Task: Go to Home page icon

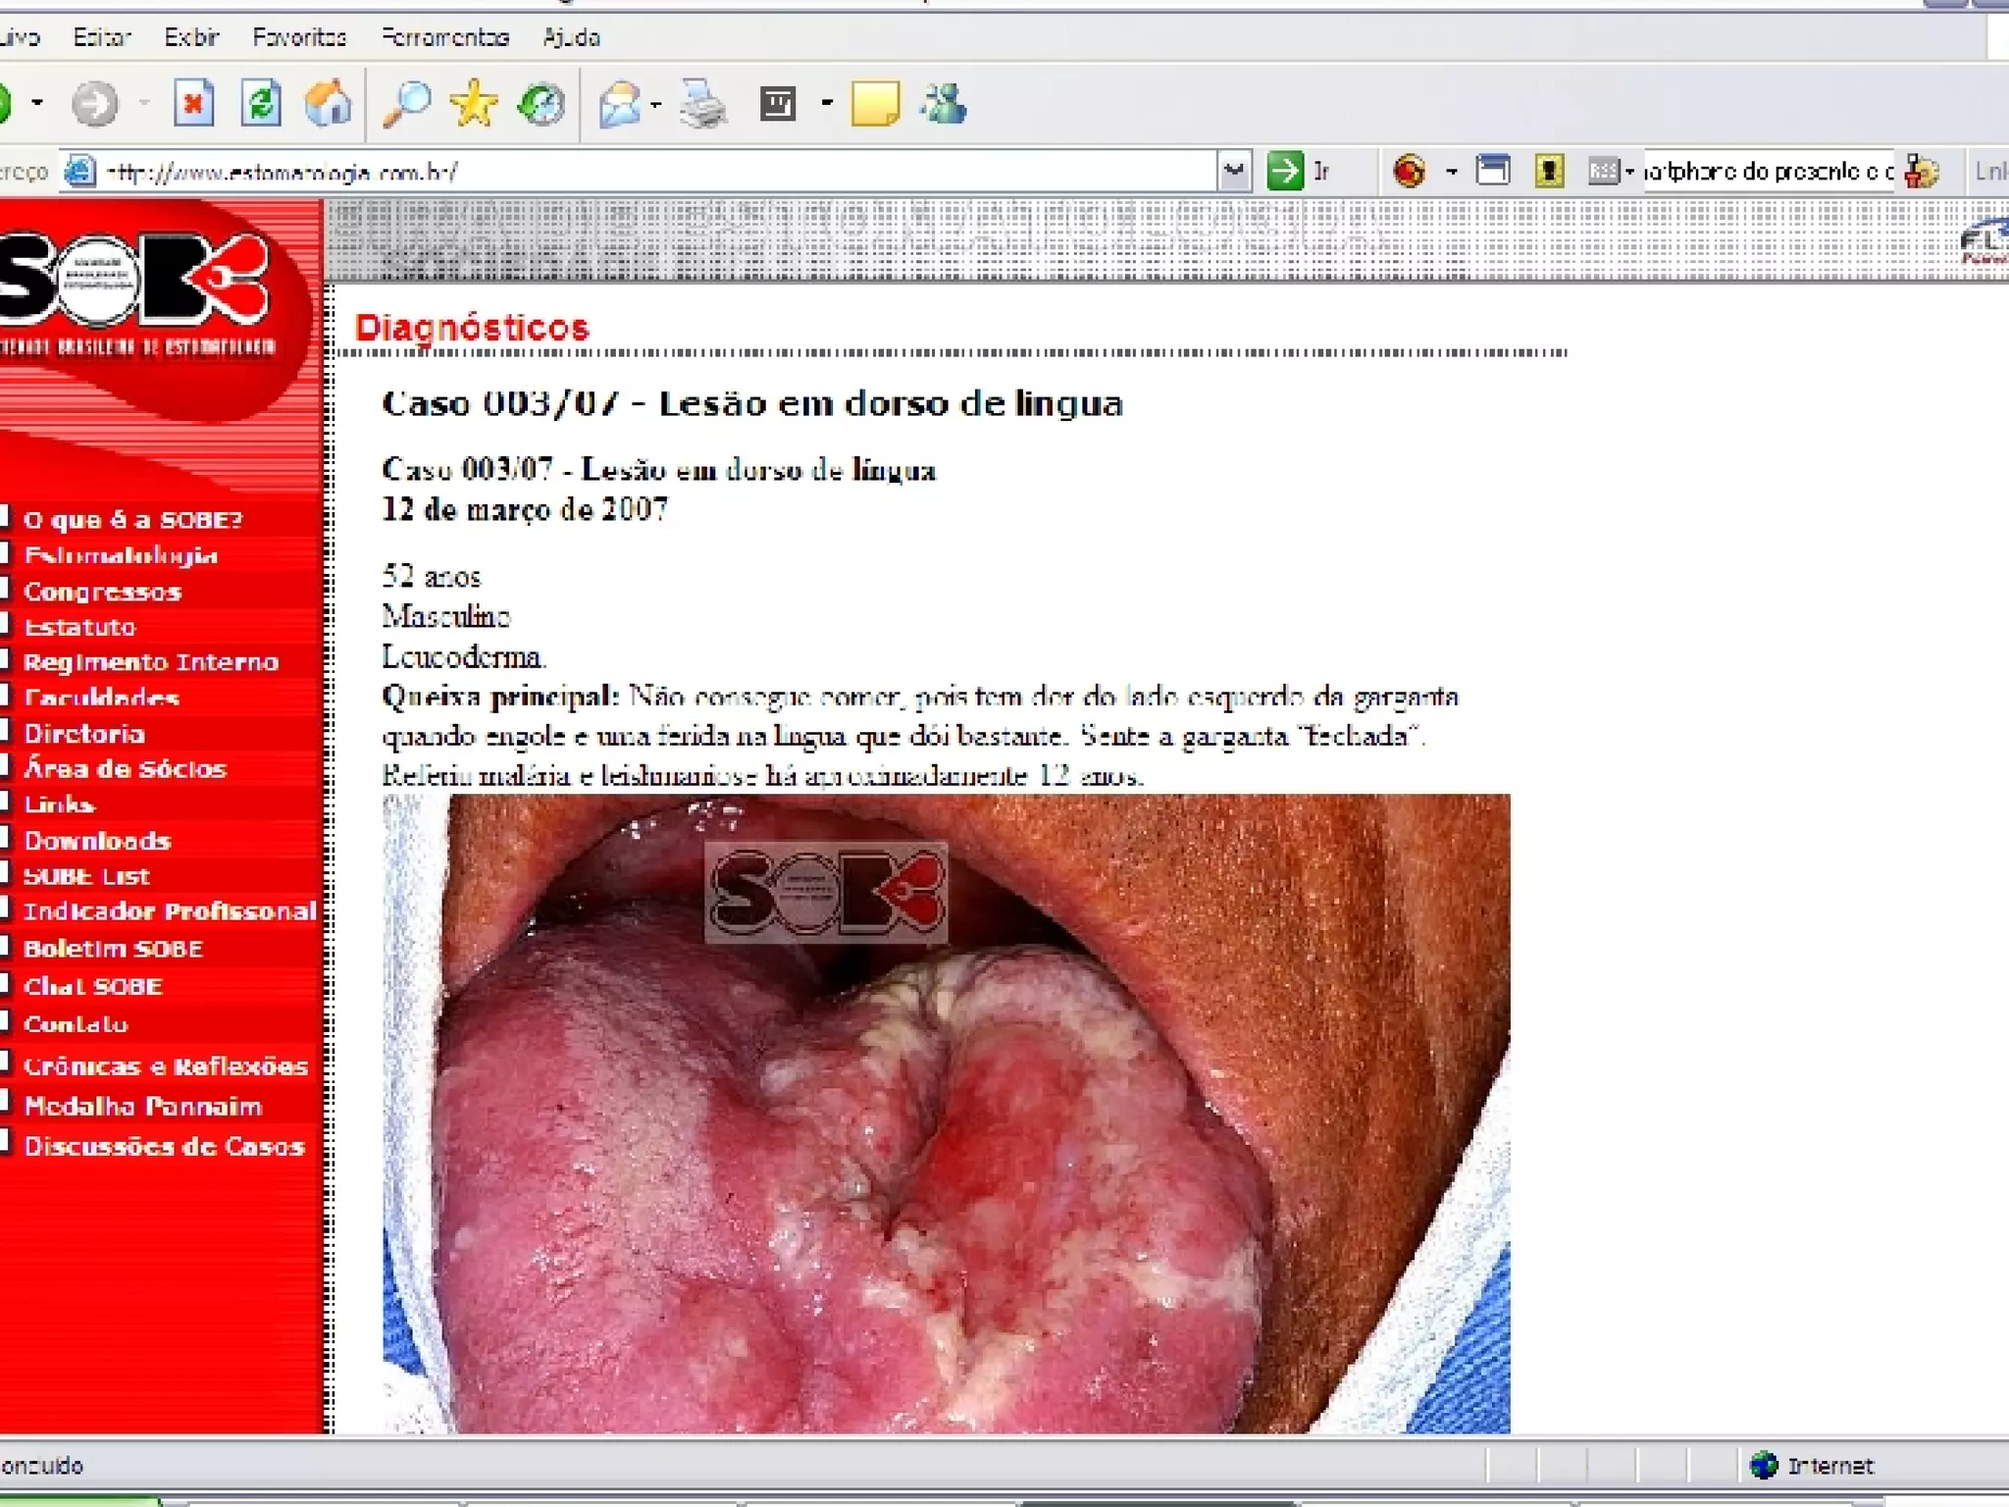Action: click(x=328, y=104)
